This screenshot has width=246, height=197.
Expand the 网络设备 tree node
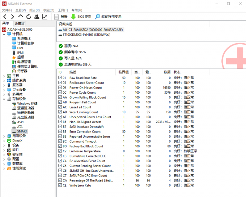click(x=4, y=136)
